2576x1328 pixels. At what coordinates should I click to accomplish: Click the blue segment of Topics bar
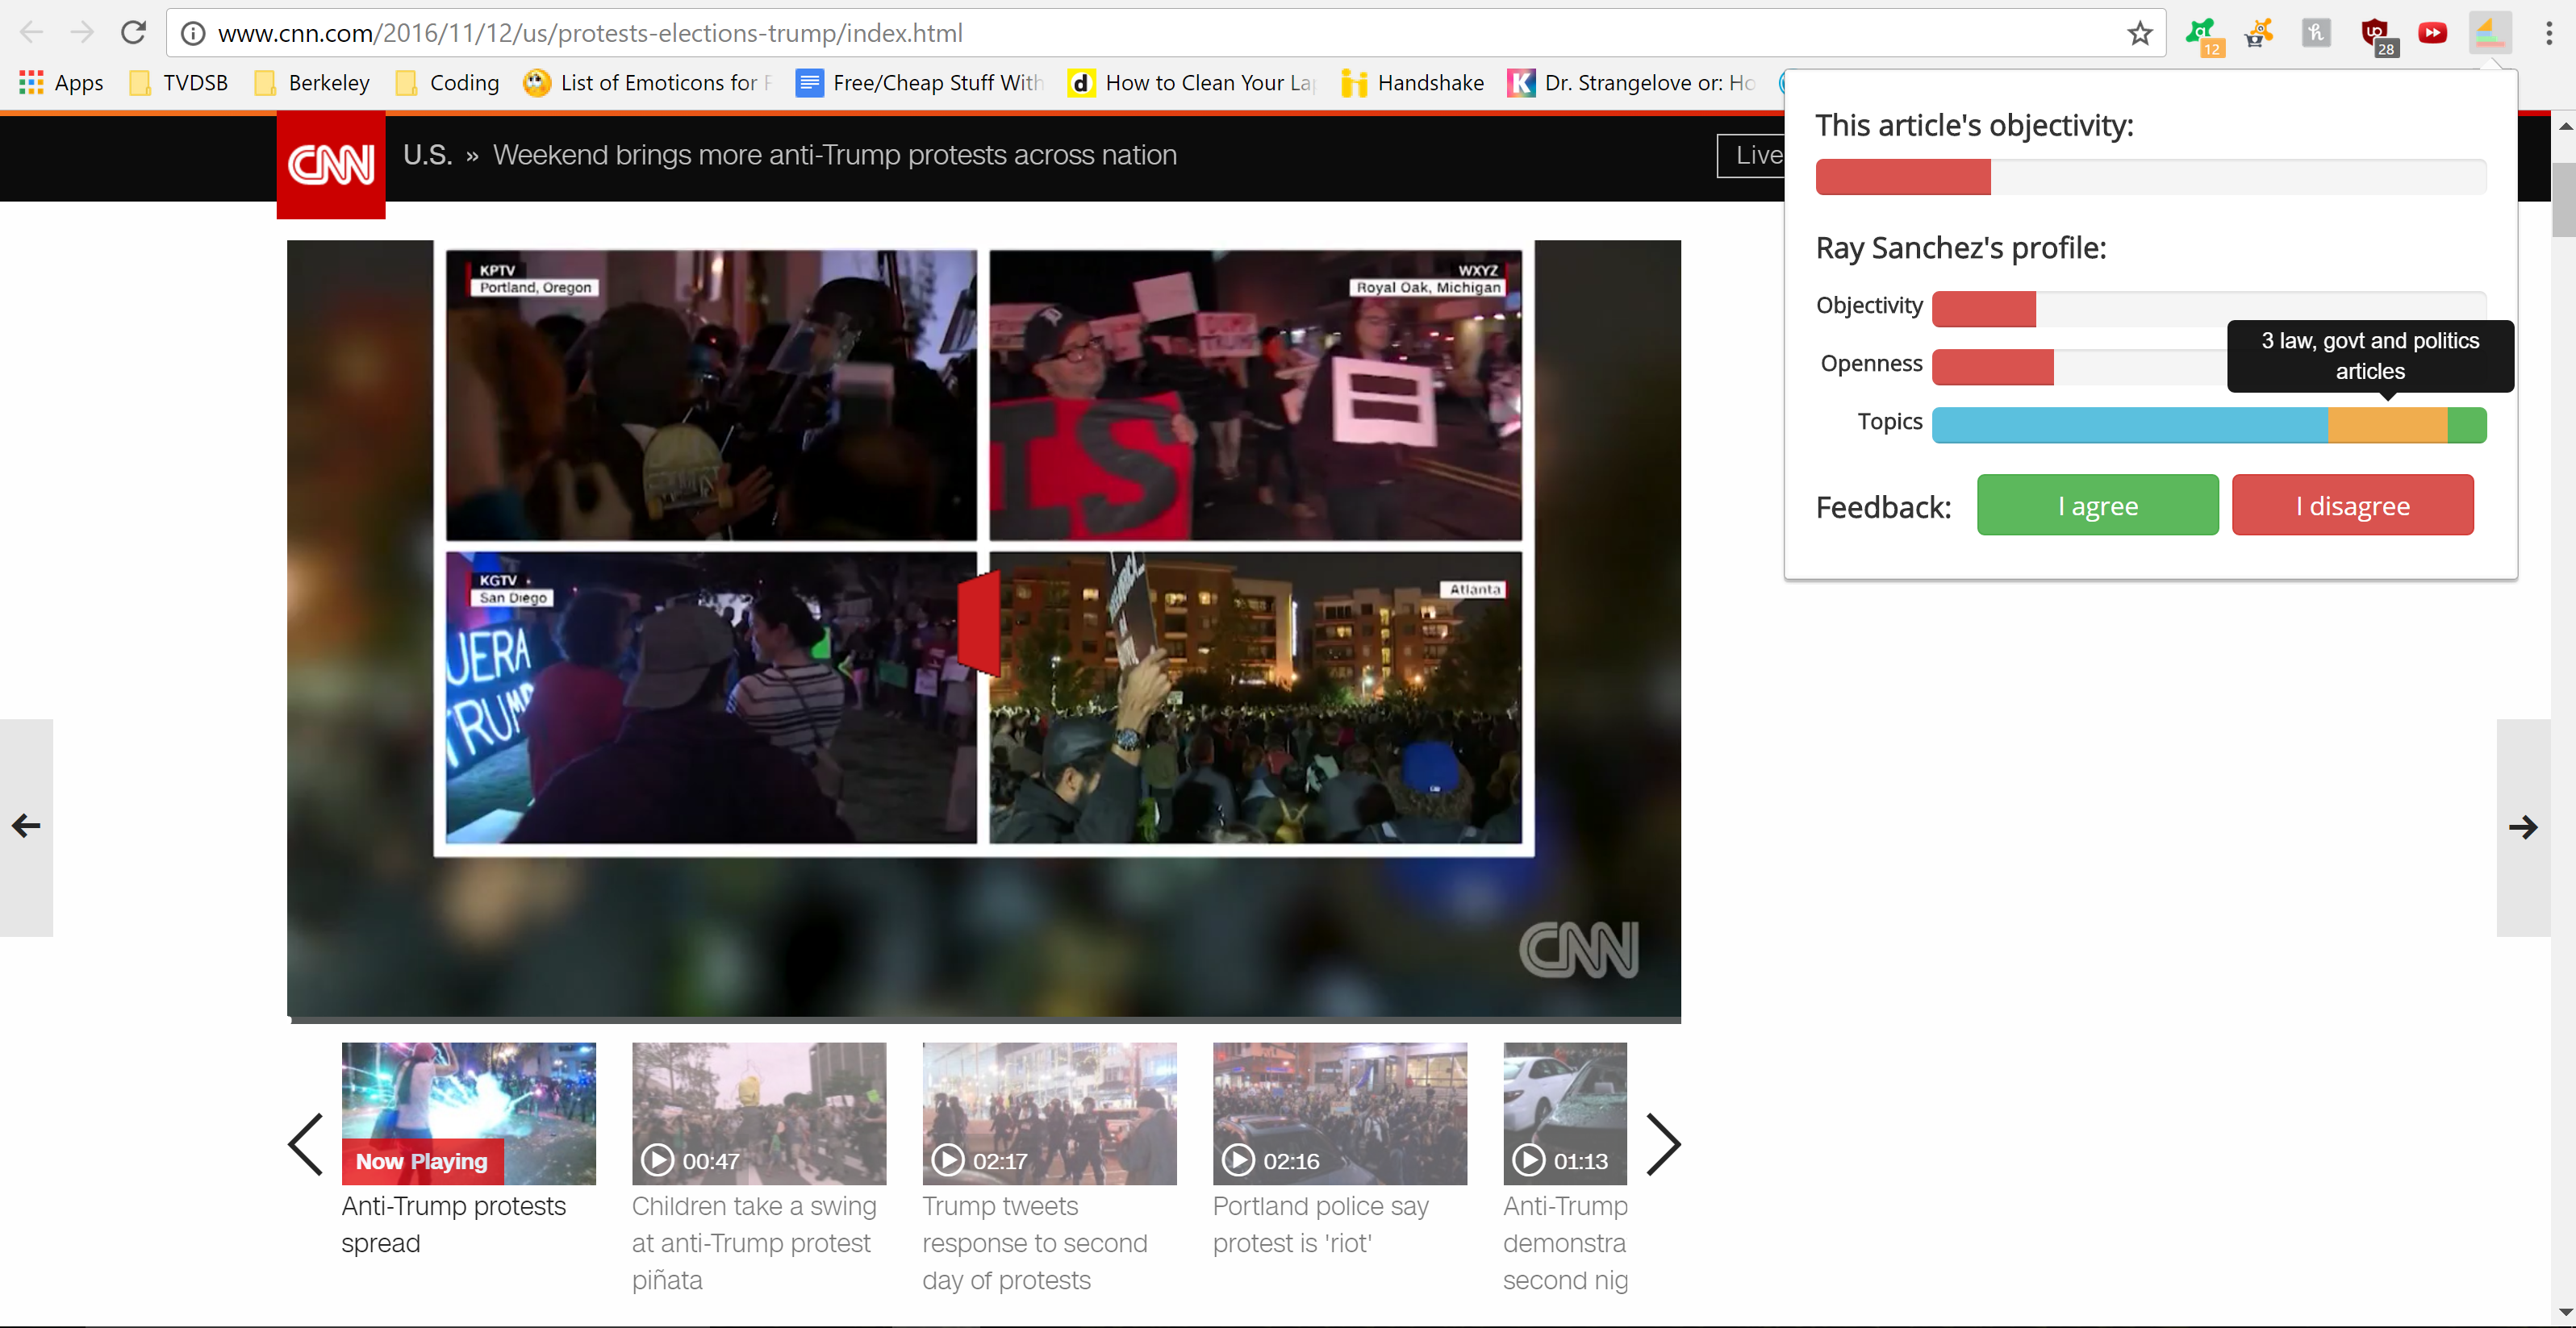2128,426
